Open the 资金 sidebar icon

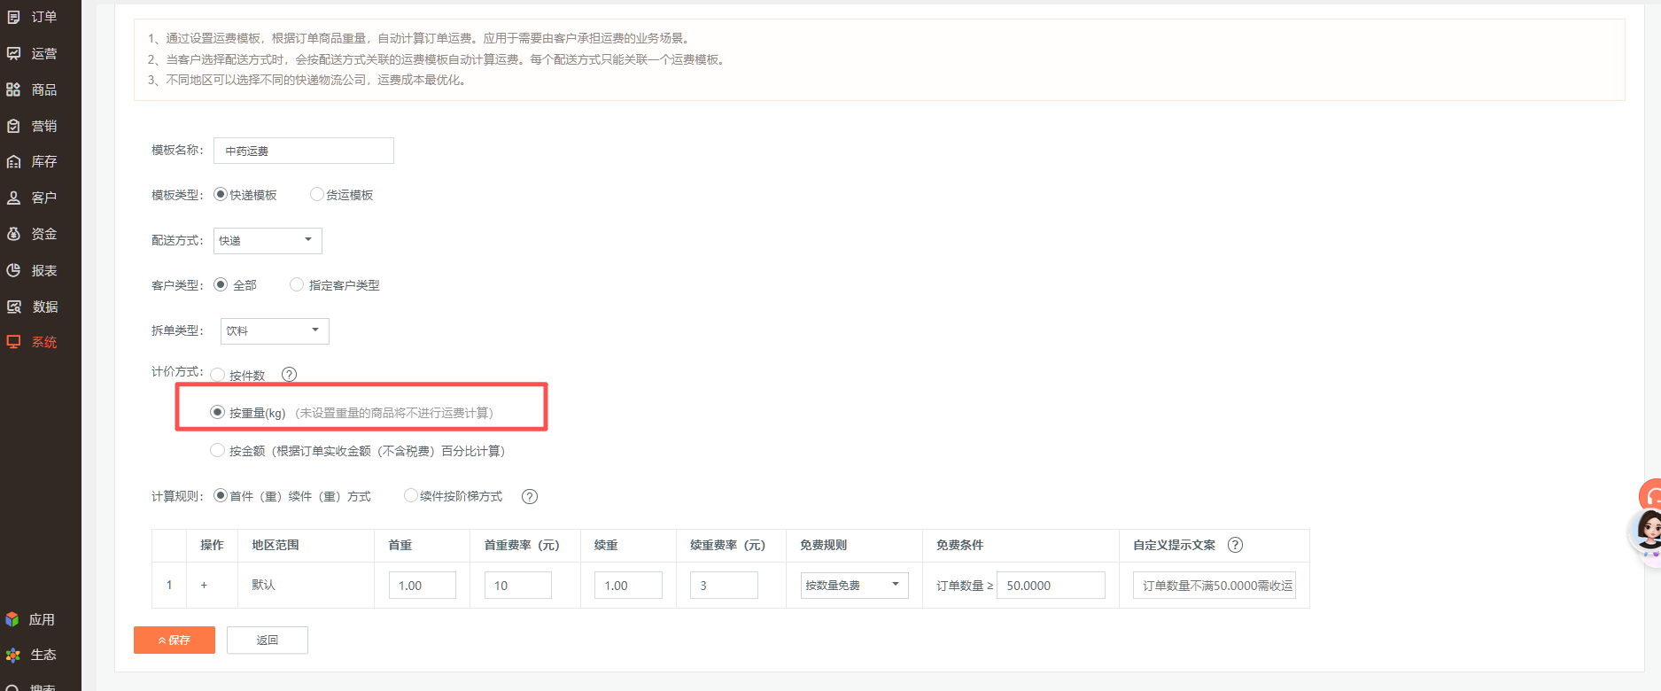click(x=13, y=234)
